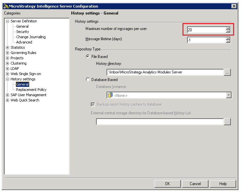Open Change Journaling in the tree
The height and width of the screenshot is (193, 242).
click(31, 37)
